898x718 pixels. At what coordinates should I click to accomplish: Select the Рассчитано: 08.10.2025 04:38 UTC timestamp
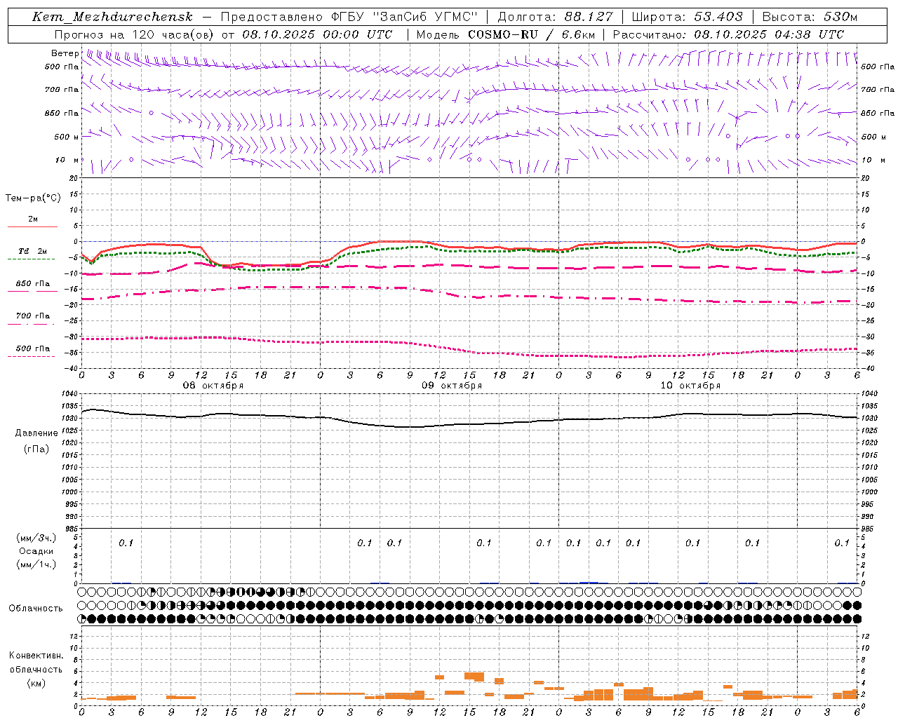click(728, 34)
